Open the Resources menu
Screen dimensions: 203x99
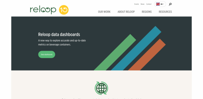coord(165,12)
